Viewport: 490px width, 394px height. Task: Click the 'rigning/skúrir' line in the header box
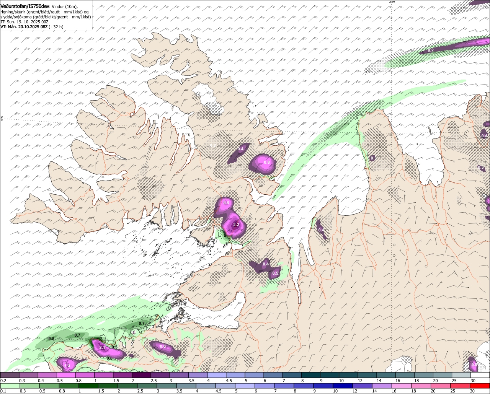pyautogui.click(x=44, y=12)
